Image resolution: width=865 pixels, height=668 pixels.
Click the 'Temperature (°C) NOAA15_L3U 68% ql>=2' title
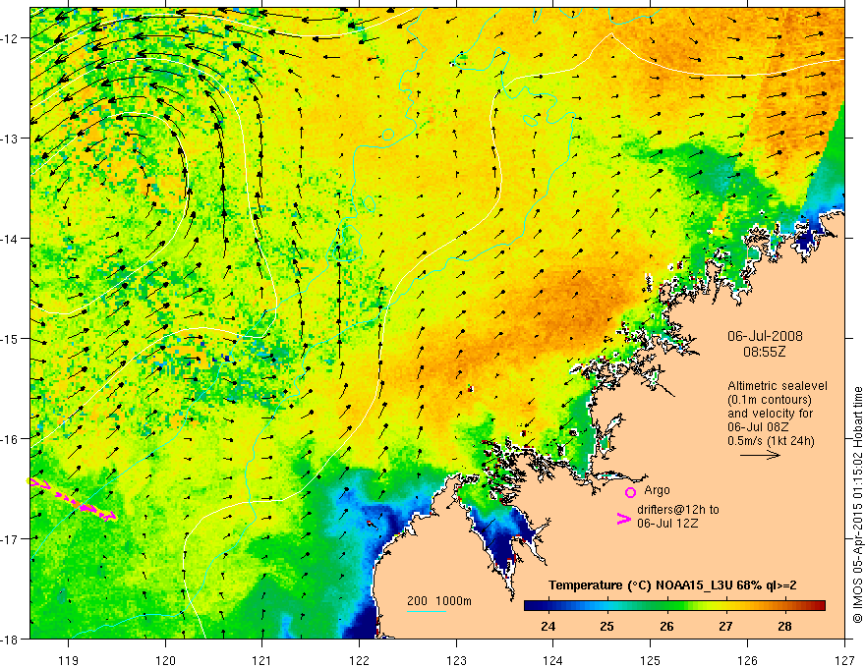point(672,585)
